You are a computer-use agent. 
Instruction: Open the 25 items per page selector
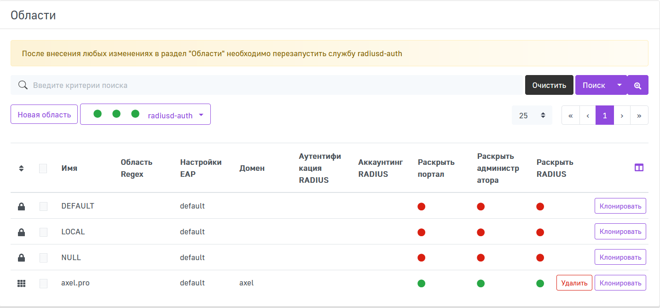532,115
